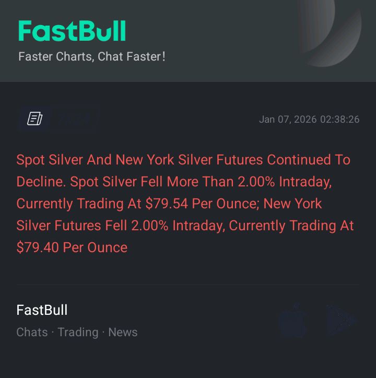Click the divider line above the footer
The height and width of the screenshot is (378, 376).
click(x=187, y=285)
